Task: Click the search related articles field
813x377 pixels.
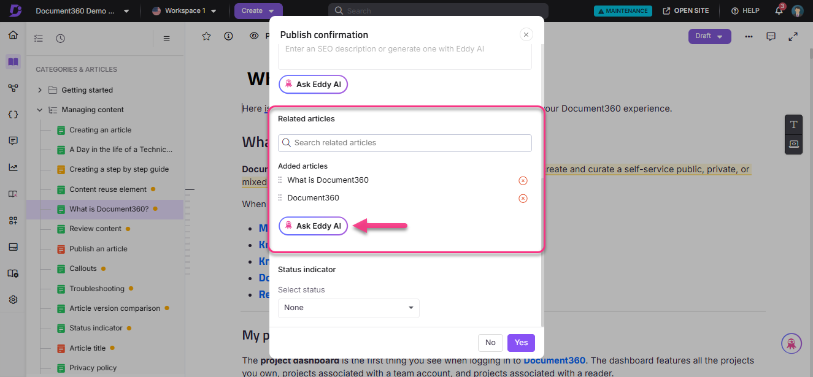Action: click(x=404, y=143)
